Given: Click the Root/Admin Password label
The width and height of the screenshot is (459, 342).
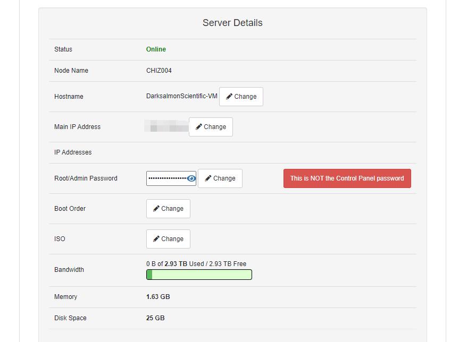Looking at the screenshot, I should tap(86, 178).
